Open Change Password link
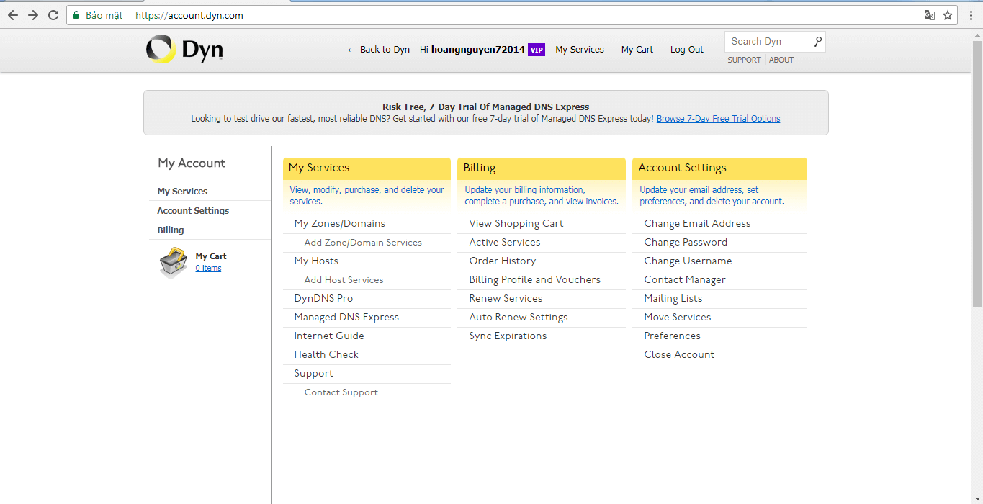This screenshot has width=983, height=504. [686, 243]
